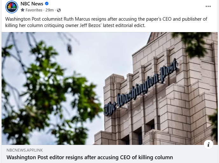Open the NBC News page name link

point(32,4)
